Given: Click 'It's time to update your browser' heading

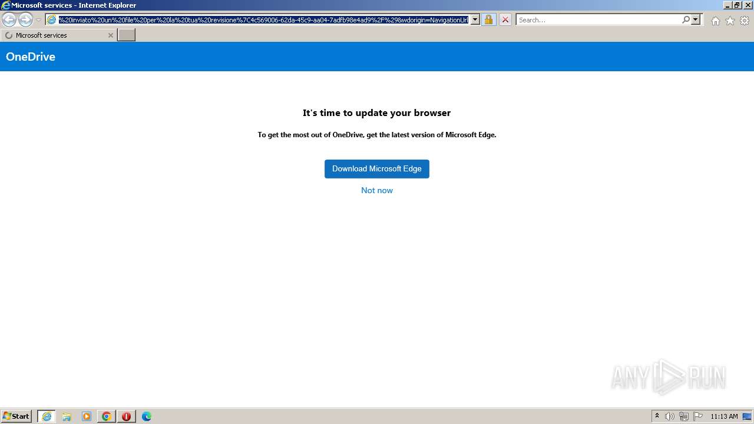Looking at the screenshot, I should coord(377,113).
